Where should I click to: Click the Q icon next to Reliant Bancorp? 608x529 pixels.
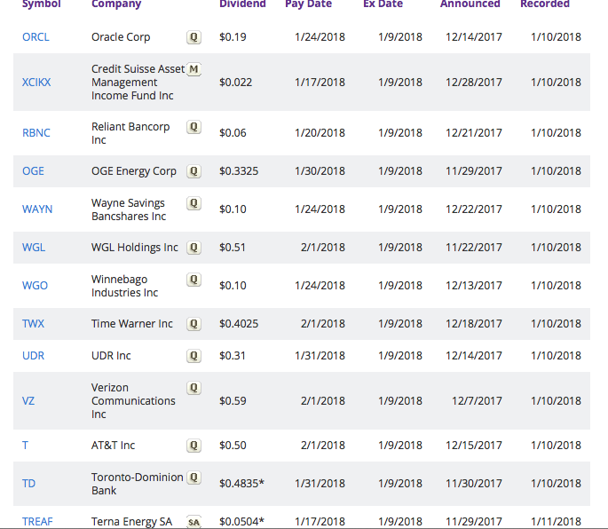pyautogui.click(x=193, y=127)
